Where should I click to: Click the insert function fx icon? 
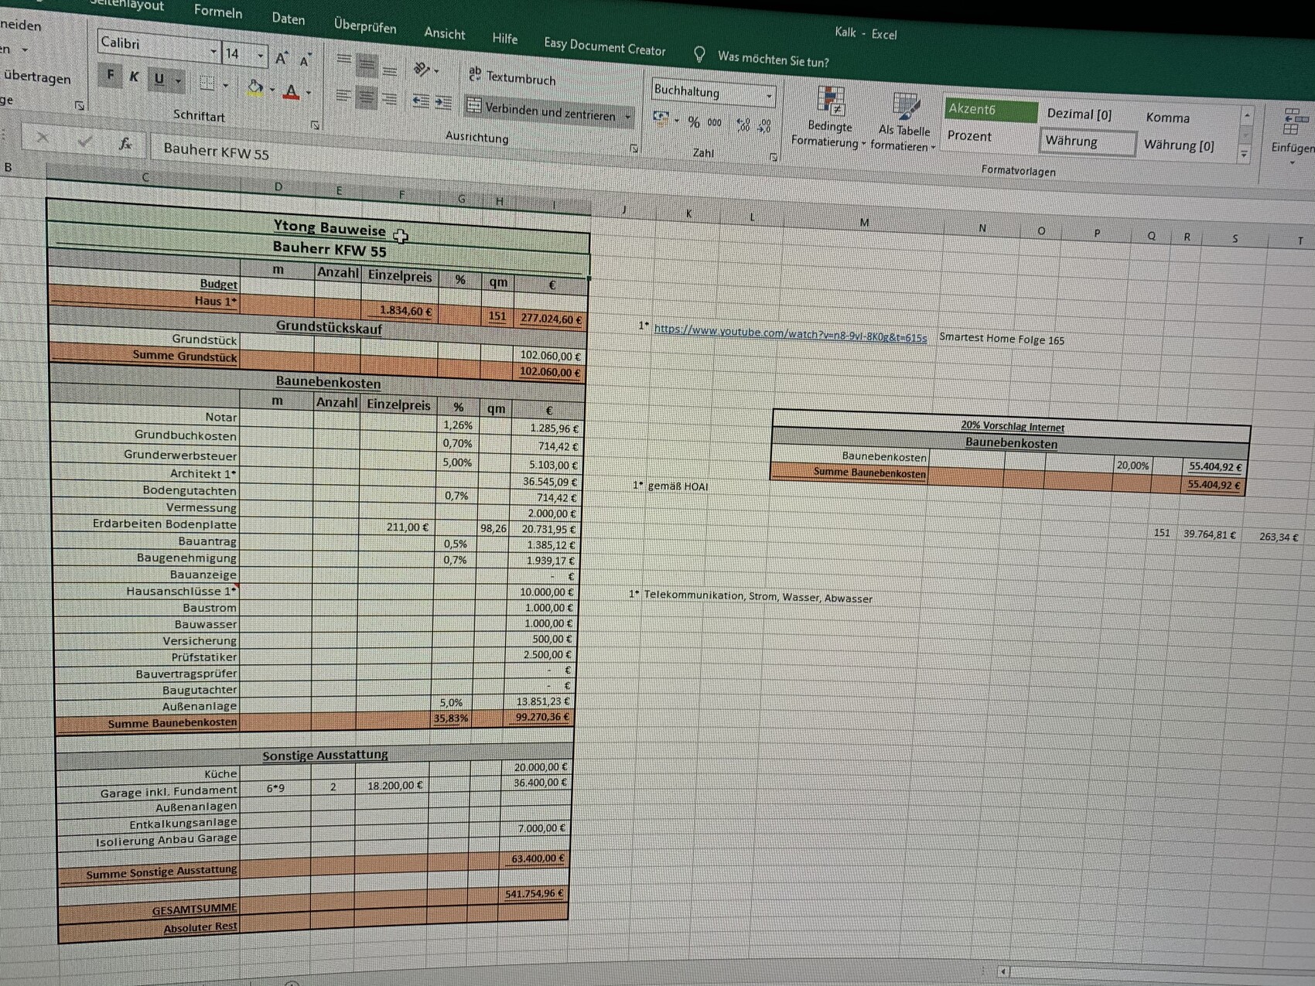click(125, 144)
